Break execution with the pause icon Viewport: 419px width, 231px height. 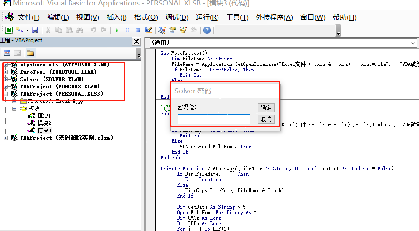127,31
